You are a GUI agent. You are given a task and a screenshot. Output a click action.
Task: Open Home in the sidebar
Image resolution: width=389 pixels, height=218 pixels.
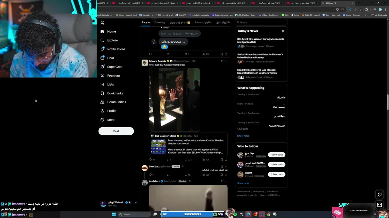[108, 31]
